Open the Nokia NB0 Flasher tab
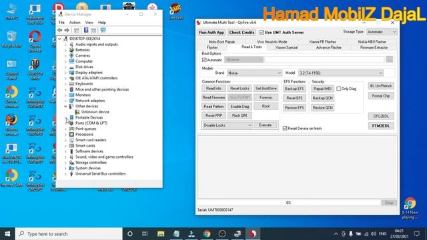Viewport: 427px width, 240px height. tap(372, 42)
